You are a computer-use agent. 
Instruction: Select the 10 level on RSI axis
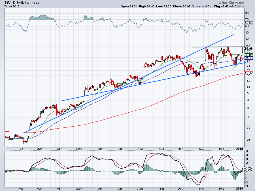click(247, 39)
